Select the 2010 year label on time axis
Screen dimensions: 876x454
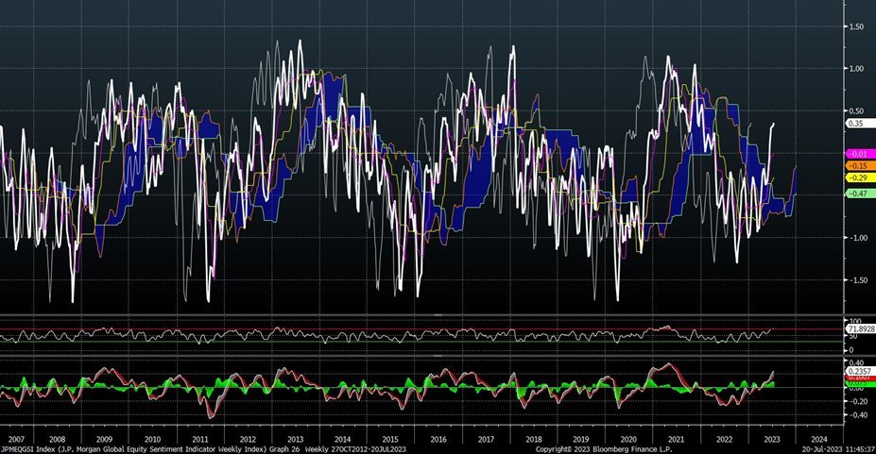pos(152,440)
